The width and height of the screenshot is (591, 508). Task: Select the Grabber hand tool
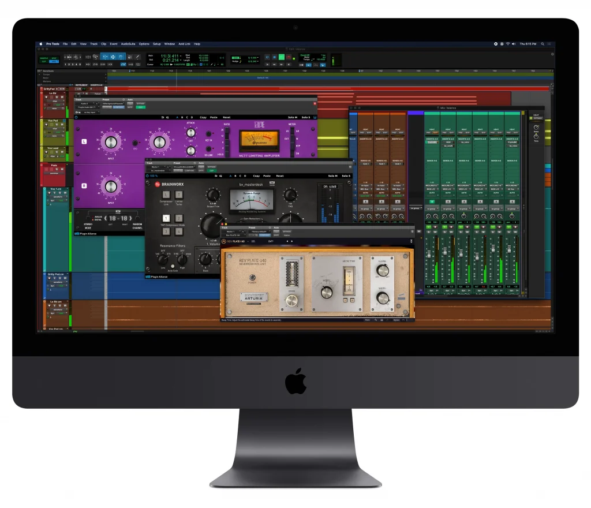coord(121,57)
